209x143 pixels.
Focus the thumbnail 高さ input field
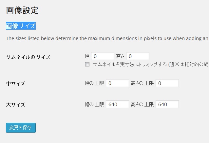click(x=138, y=56)
